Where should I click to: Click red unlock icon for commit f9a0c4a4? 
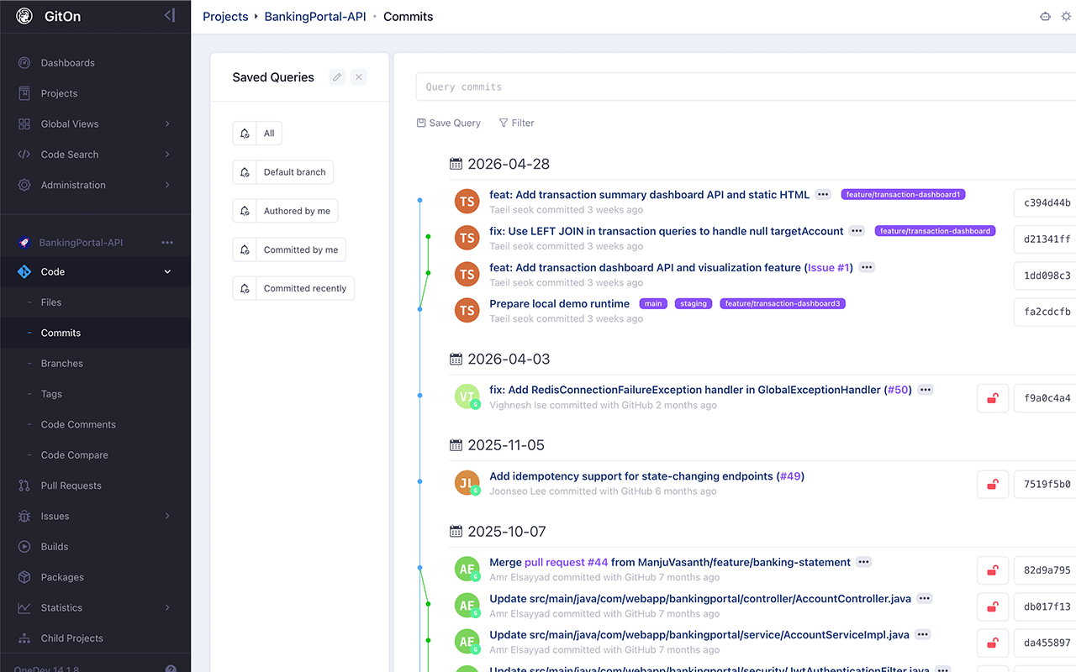[x=993, y=398]
